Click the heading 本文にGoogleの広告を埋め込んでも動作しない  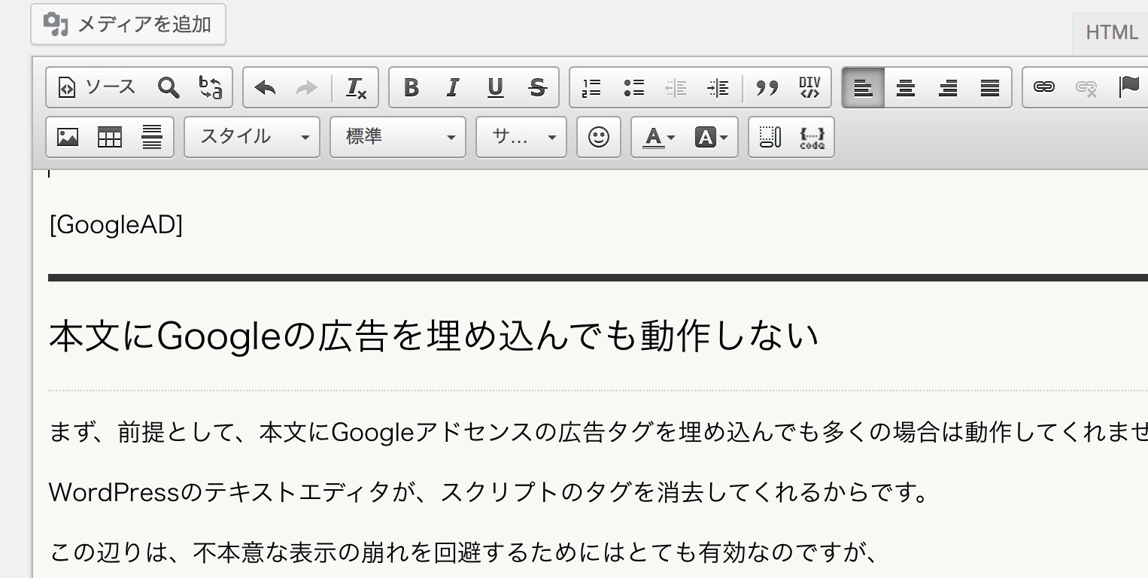pyautogui.click(x=433, y=336)
